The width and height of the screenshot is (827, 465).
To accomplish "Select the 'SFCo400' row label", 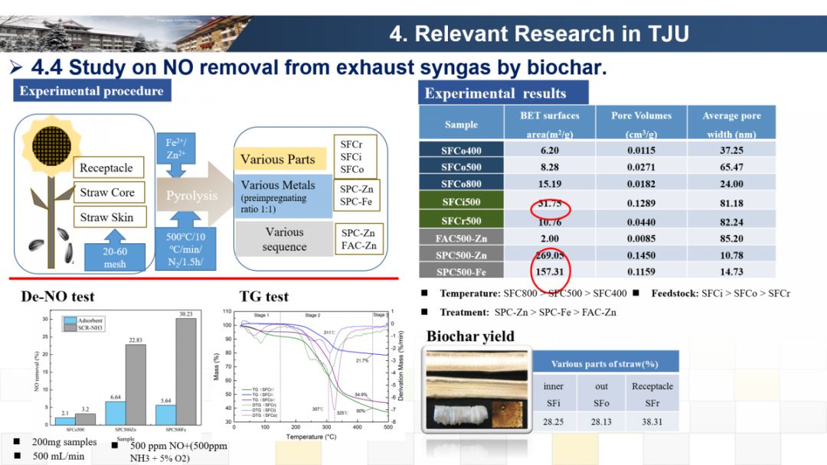I will point(462,150).
